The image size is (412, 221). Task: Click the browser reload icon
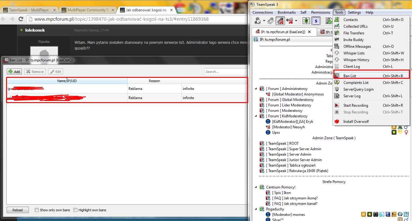pos(21,19)
